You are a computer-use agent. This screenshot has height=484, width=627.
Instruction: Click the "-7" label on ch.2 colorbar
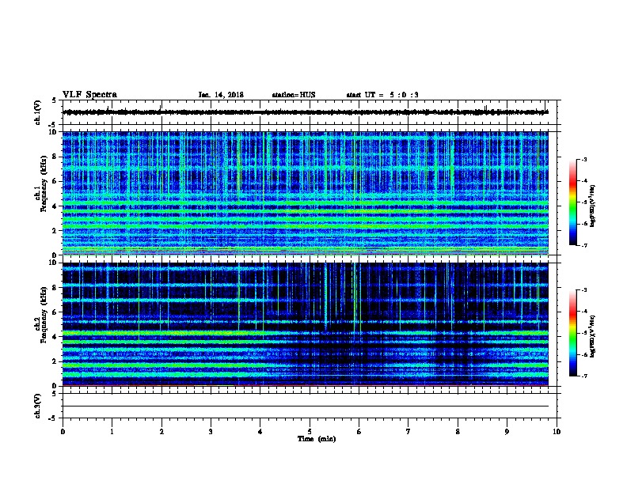point(583,376)
